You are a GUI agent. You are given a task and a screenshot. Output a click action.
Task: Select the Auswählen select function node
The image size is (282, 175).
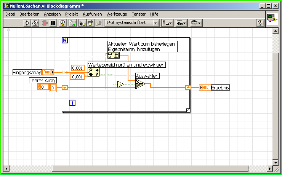click(x=140, y=84)
